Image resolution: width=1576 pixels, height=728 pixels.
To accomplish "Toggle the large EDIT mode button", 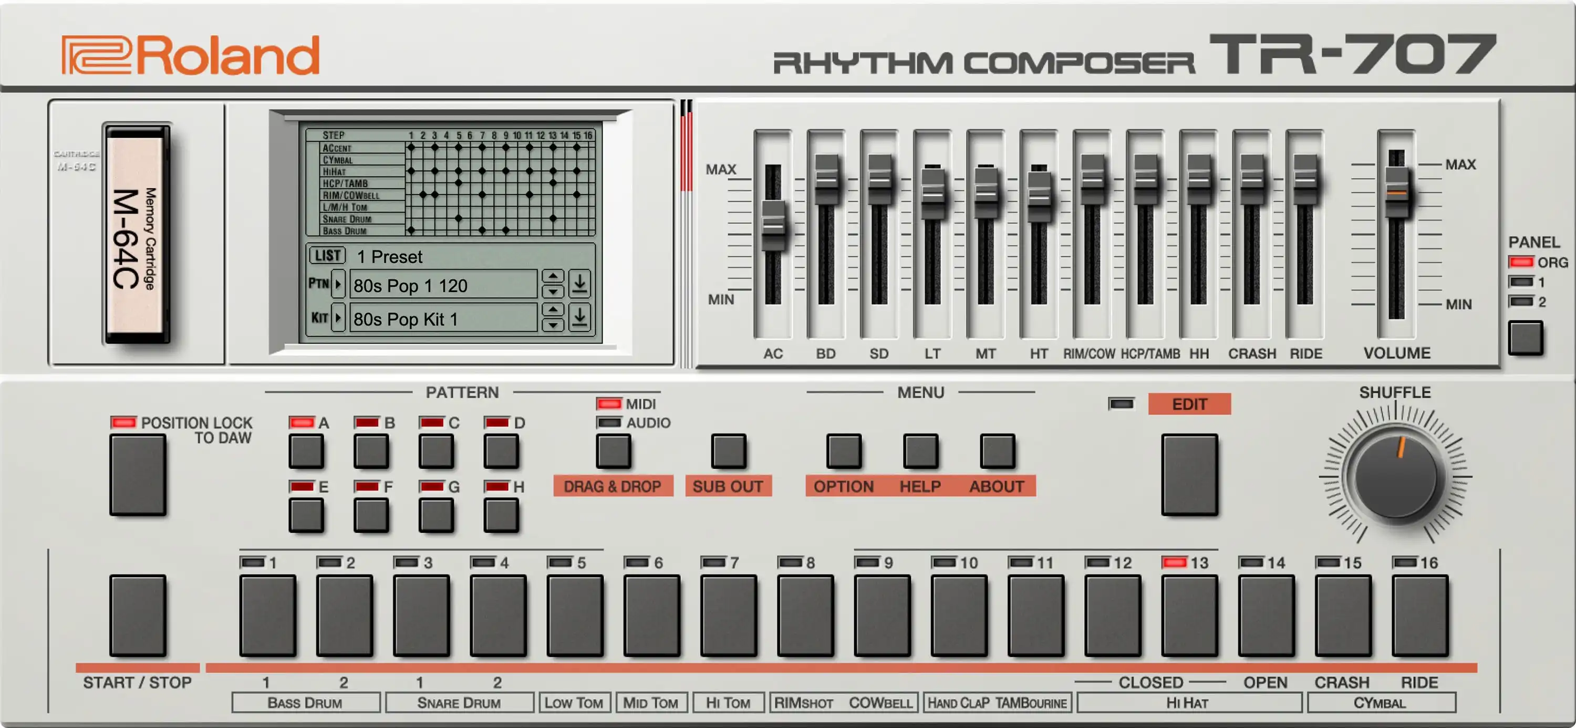I will 1189,475.
